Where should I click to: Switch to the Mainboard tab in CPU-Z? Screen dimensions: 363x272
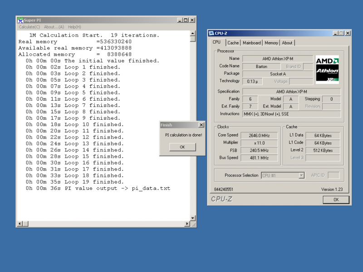[252, 43]
